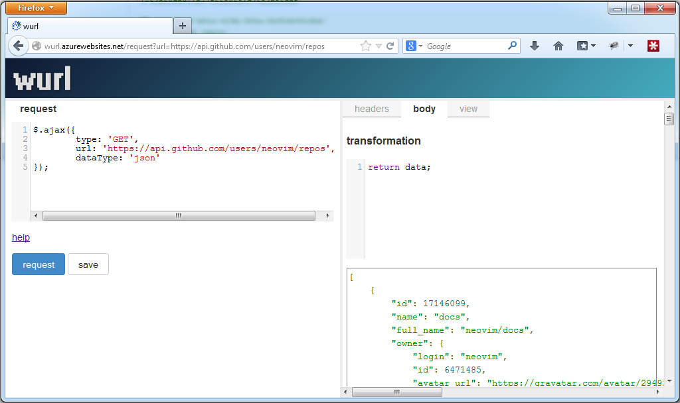The width and height of the screenshot is (680, 403).
Task: Switch to the body tab
Action: tap(424, 109)
